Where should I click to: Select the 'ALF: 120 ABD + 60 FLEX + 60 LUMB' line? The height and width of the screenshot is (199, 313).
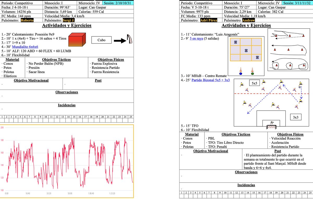pyautogui.click(x=36, y=51)
